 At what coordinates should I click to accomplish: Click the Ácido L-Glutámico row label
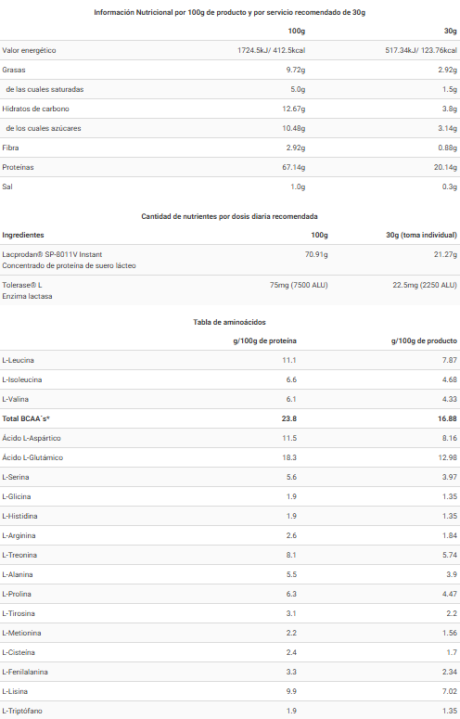click(x=32, y=457)
